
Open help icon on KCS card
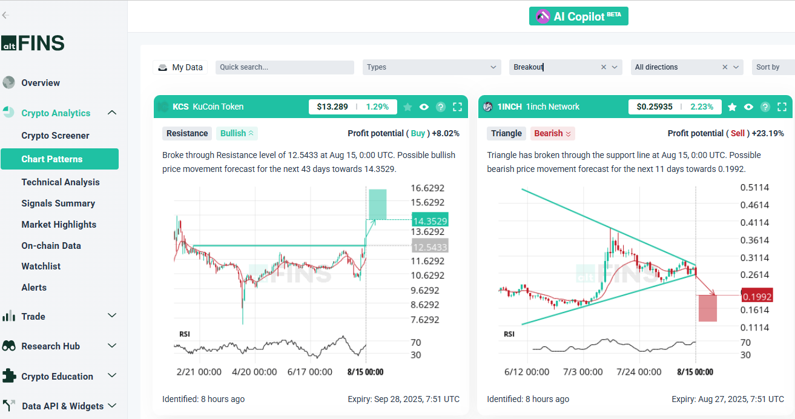[x=441, y=107]
